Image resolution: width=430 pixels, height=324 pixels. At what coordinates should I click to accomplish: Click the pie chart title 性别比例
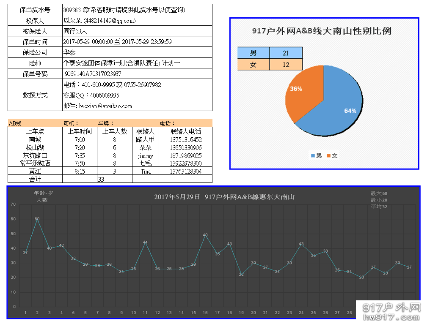(321, 31)
